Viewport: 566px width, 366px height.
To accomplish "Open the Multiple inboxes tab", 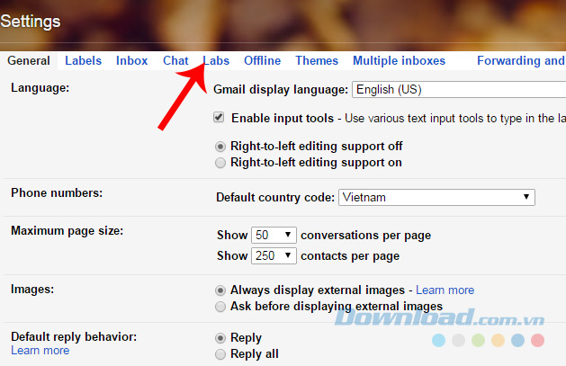I will click(x=399, y=60).
